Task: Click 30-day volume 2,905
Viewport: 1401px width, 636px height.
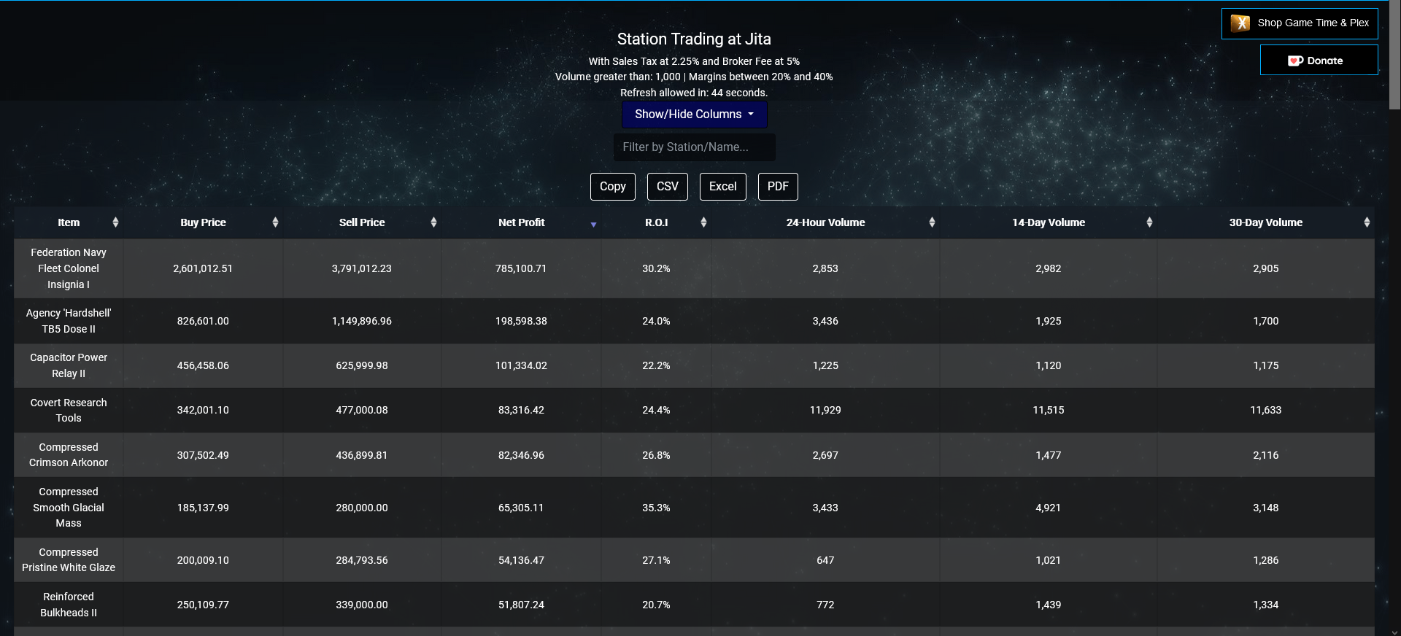Action: click(x=1266, y=268)
